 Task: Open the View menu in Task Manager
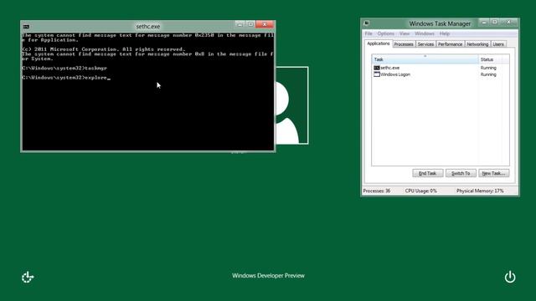tap(405, 33)
